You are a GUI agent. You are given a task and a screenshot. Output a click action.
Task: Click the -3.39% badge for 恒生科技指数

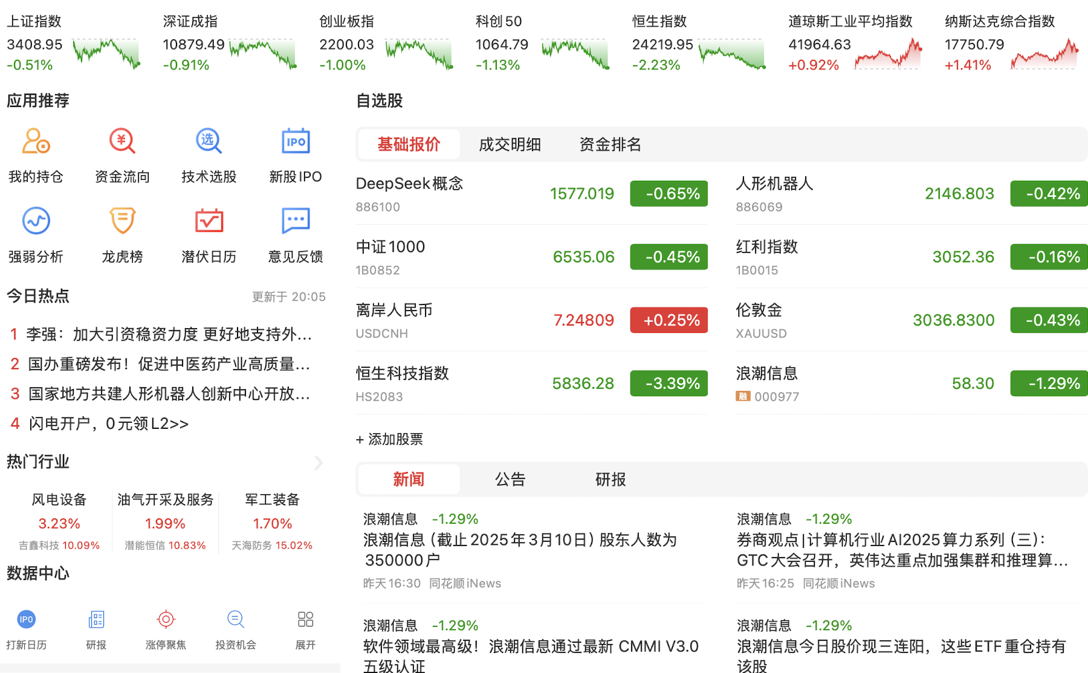coord(669,383)
